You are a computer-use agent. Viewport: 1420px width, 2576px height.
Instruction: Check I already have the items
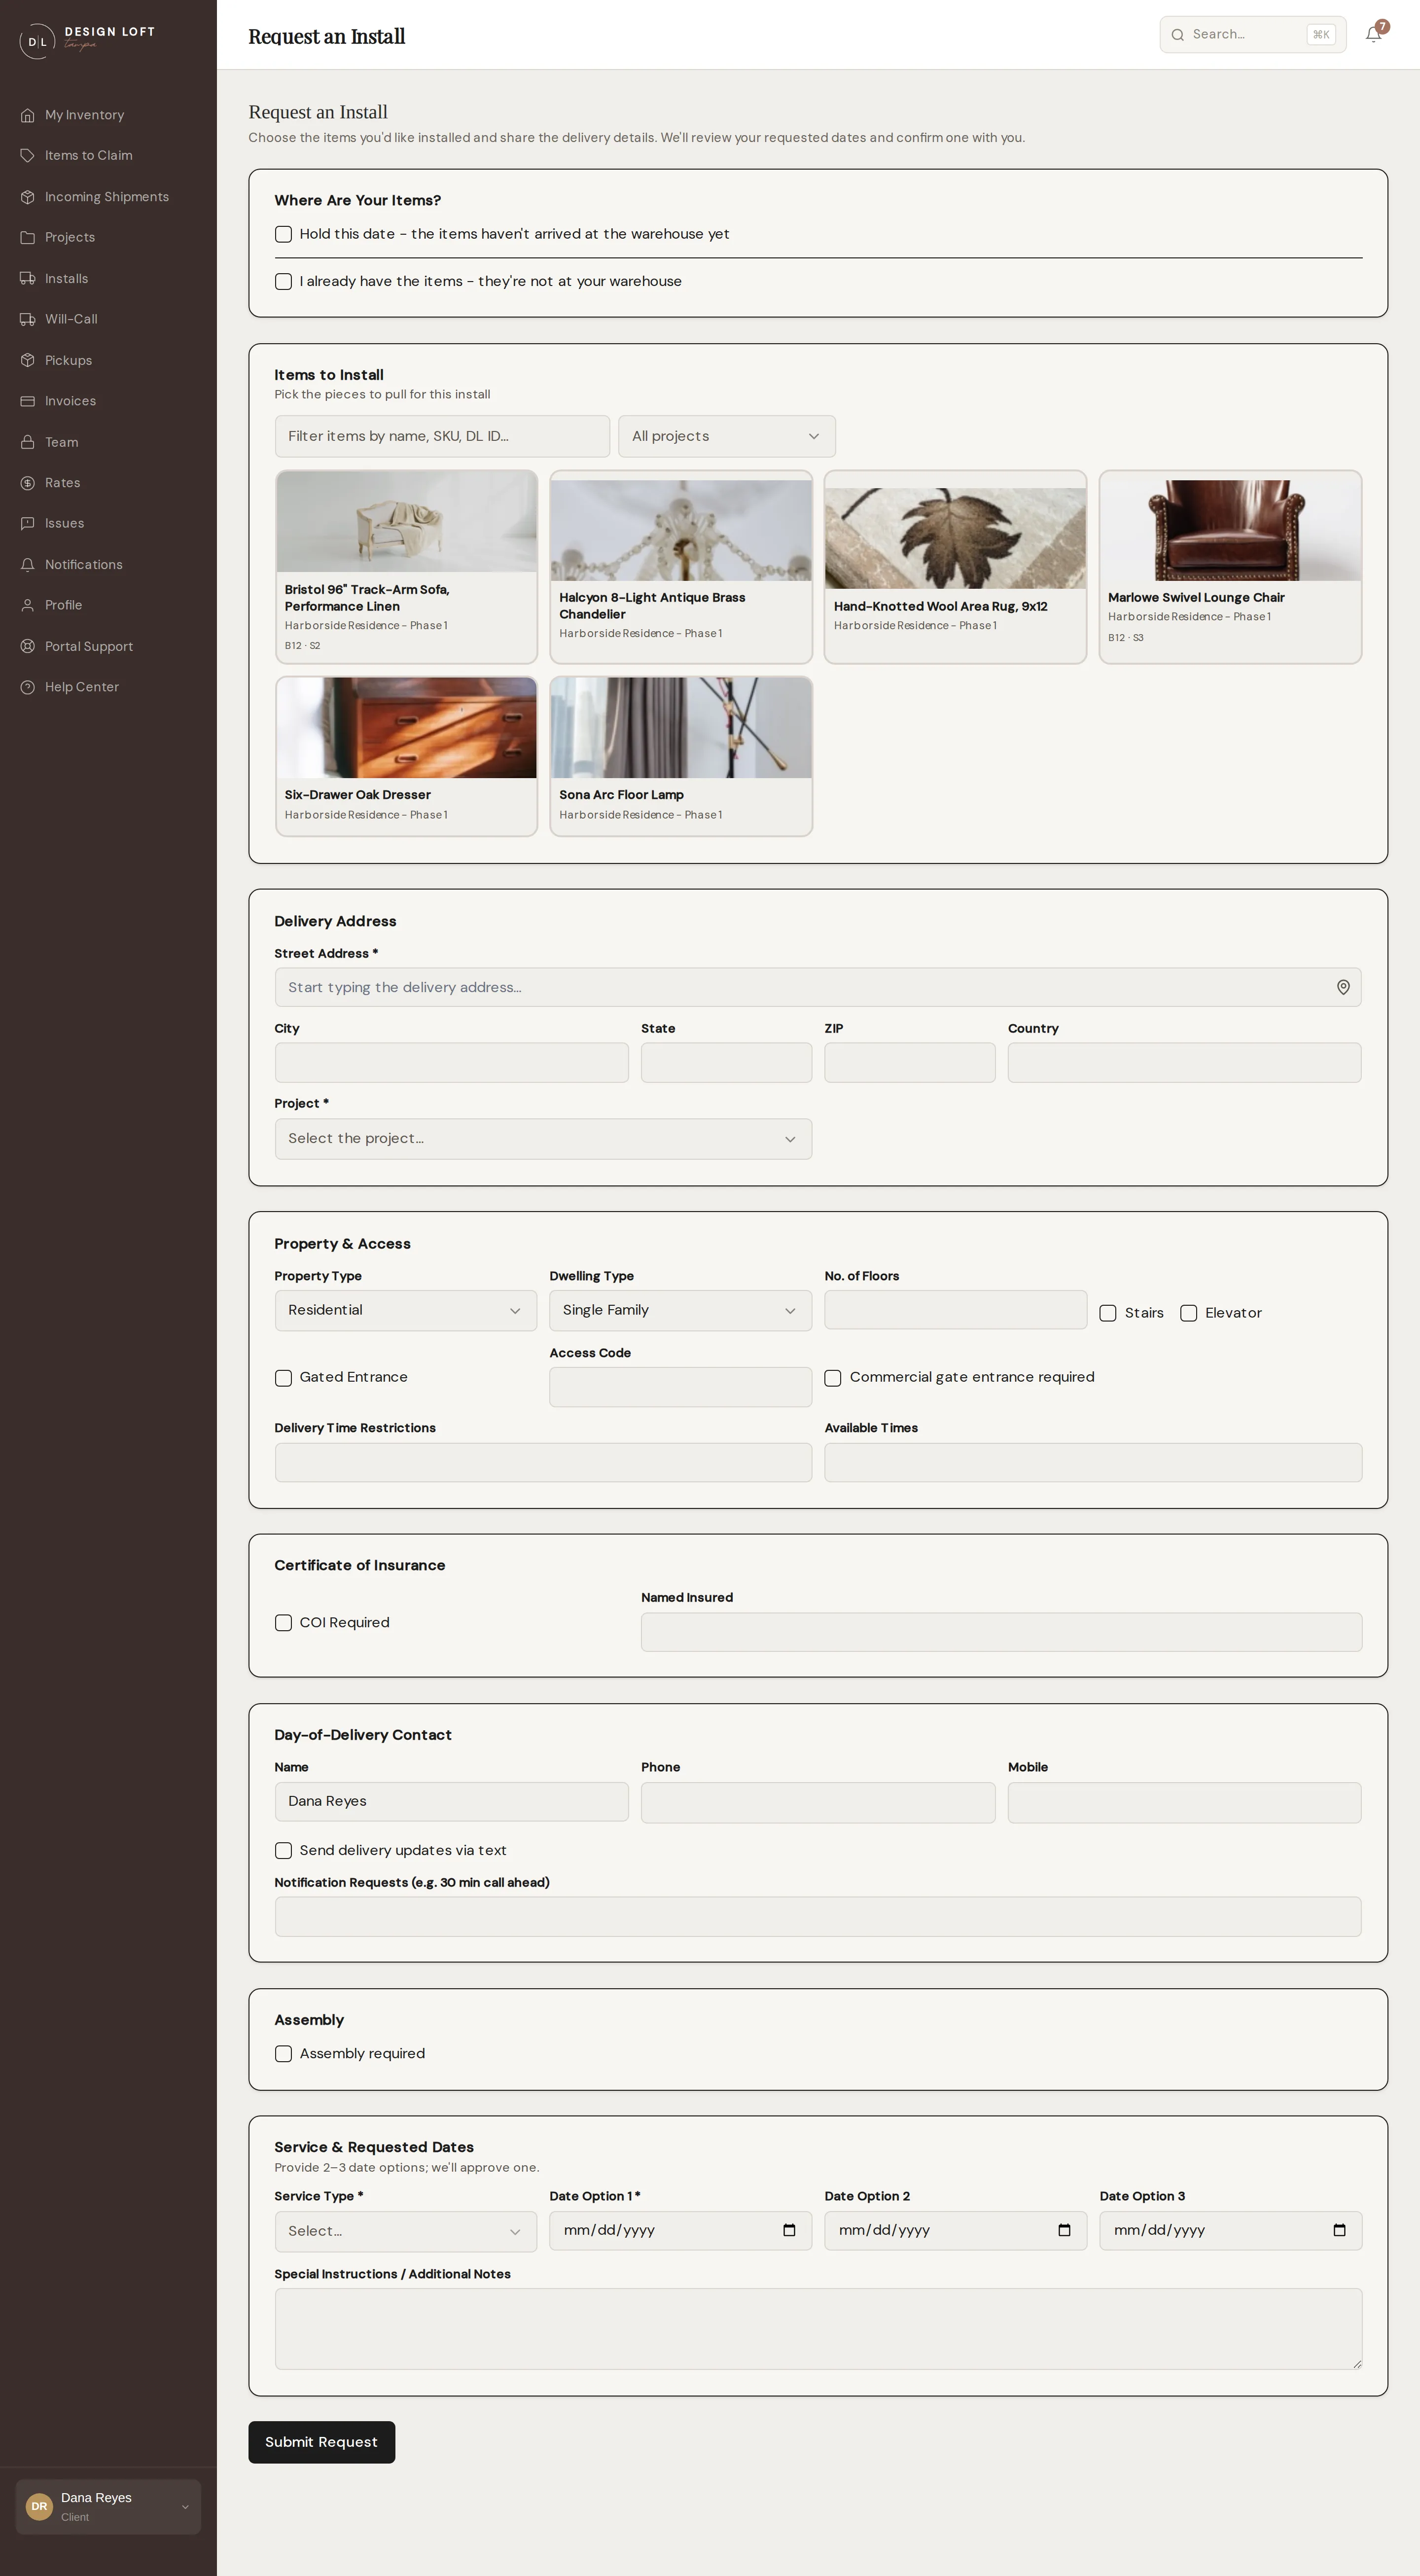284,282
